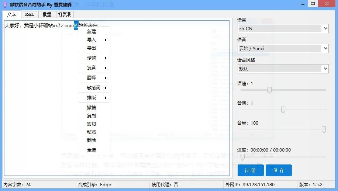Choose 剪切 from the context menu

pos(94,124)
